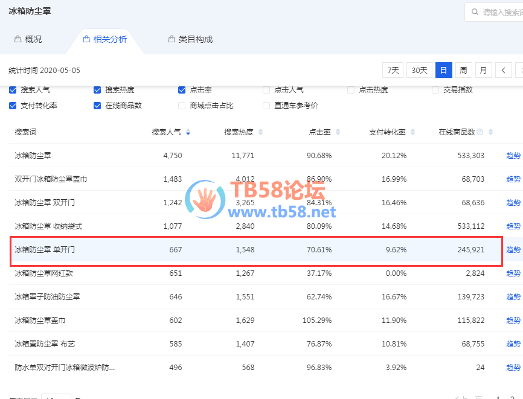523x399 pixels.
Task: Go to the previous date with left arrow
Action: pos(503,71)
